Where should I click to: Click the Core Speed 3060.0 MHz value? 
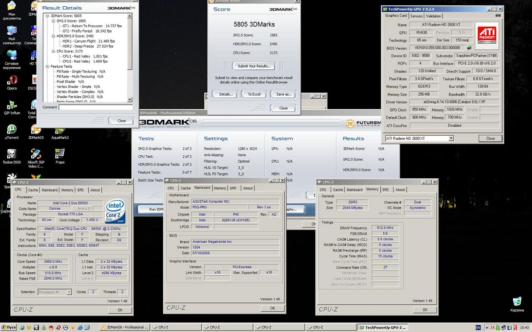tap(53, 261)
